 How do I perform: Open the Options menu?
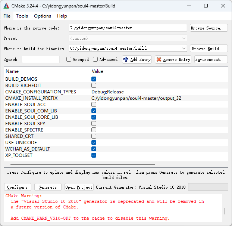(43, 16)
